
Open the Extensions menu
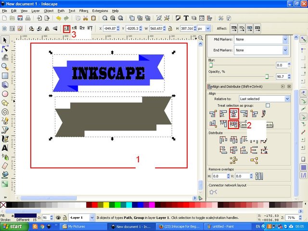click(x=100, y=11)
